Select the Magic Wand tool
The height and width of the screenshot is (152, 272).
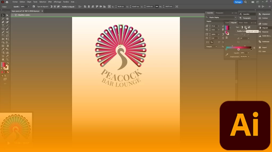click(3, 19)
